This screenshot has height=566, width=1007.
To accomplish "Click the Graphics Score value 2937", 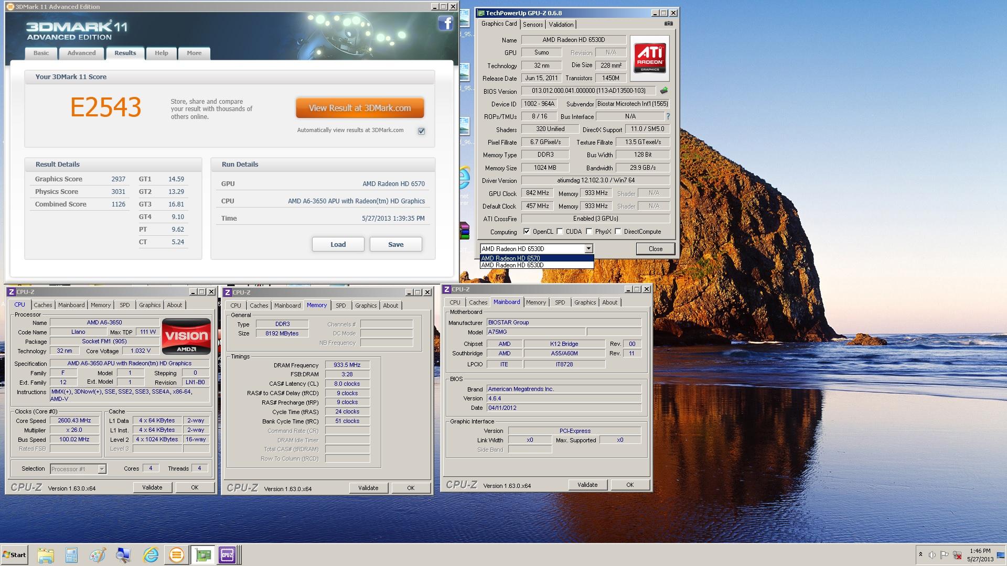I will coord(118,179).
